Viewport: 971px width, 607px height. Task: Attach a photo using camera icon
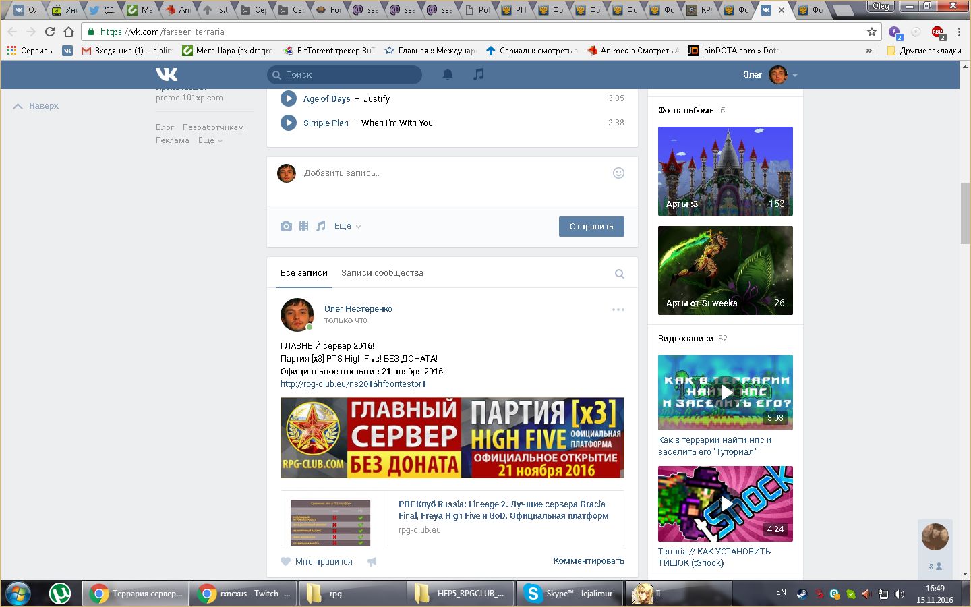tap(286, 227)
